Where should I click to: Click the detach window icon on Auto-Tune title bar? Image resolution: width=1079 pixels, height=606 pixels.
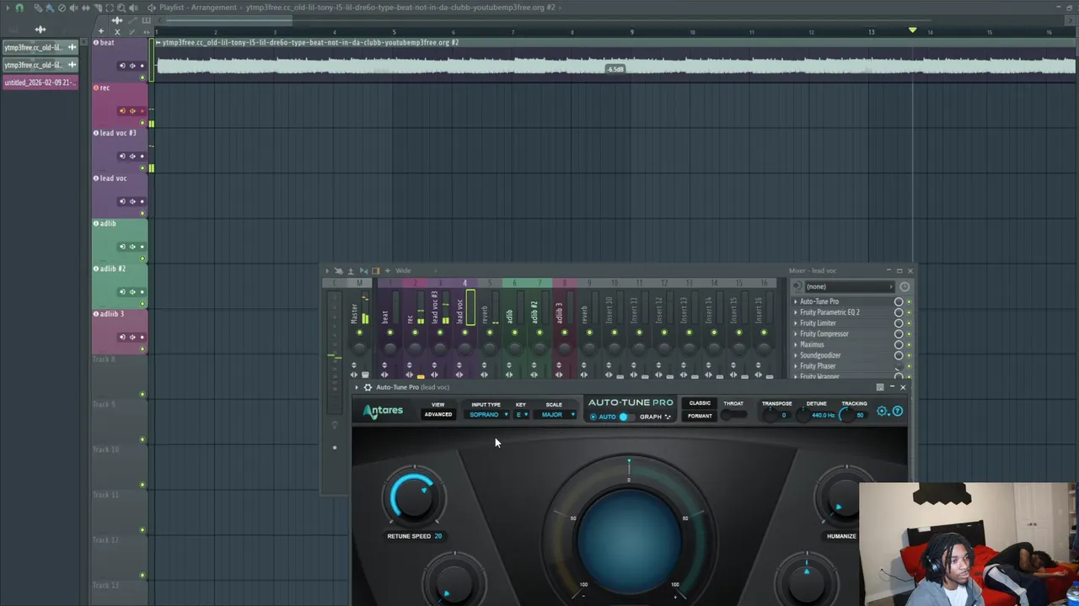pos(880,387)
